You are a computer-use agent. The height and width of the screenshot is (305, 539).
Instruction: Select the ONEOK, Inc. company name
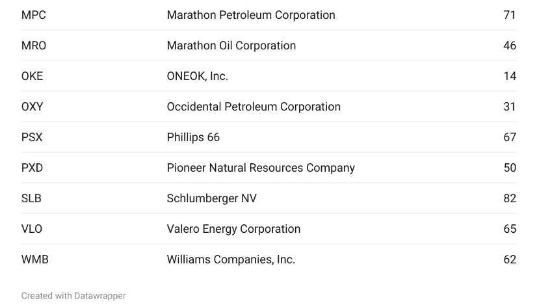197,76
